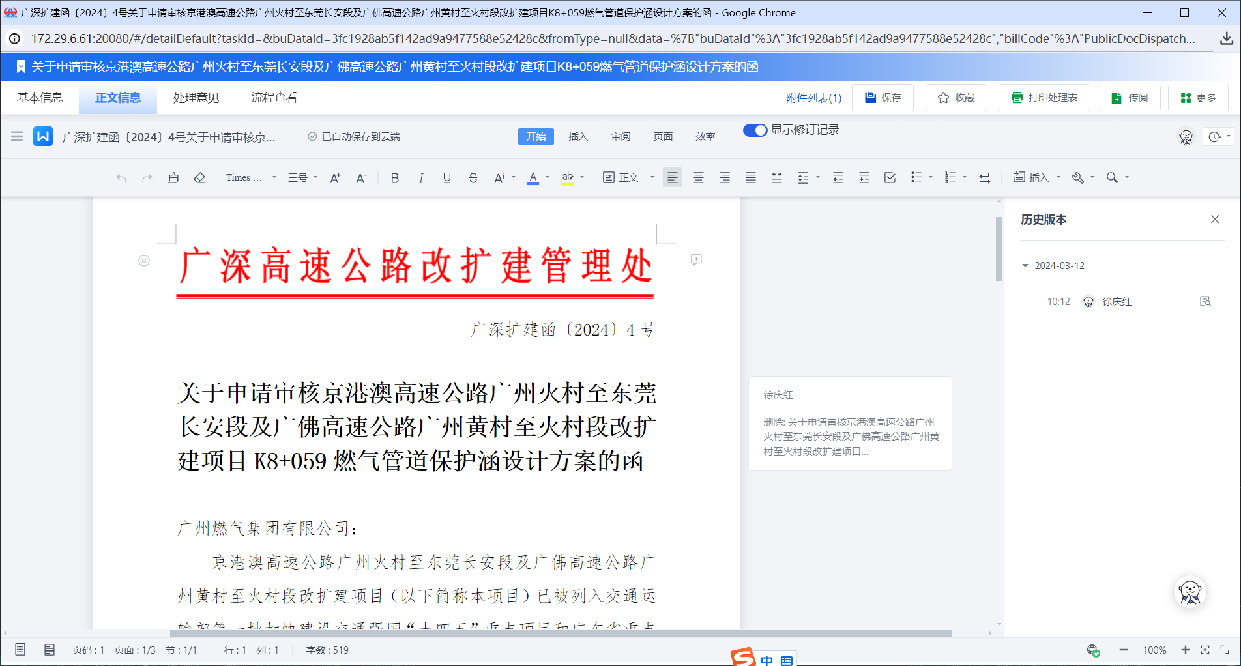Click the floating assistant mascot icon

pos(1190,592)
